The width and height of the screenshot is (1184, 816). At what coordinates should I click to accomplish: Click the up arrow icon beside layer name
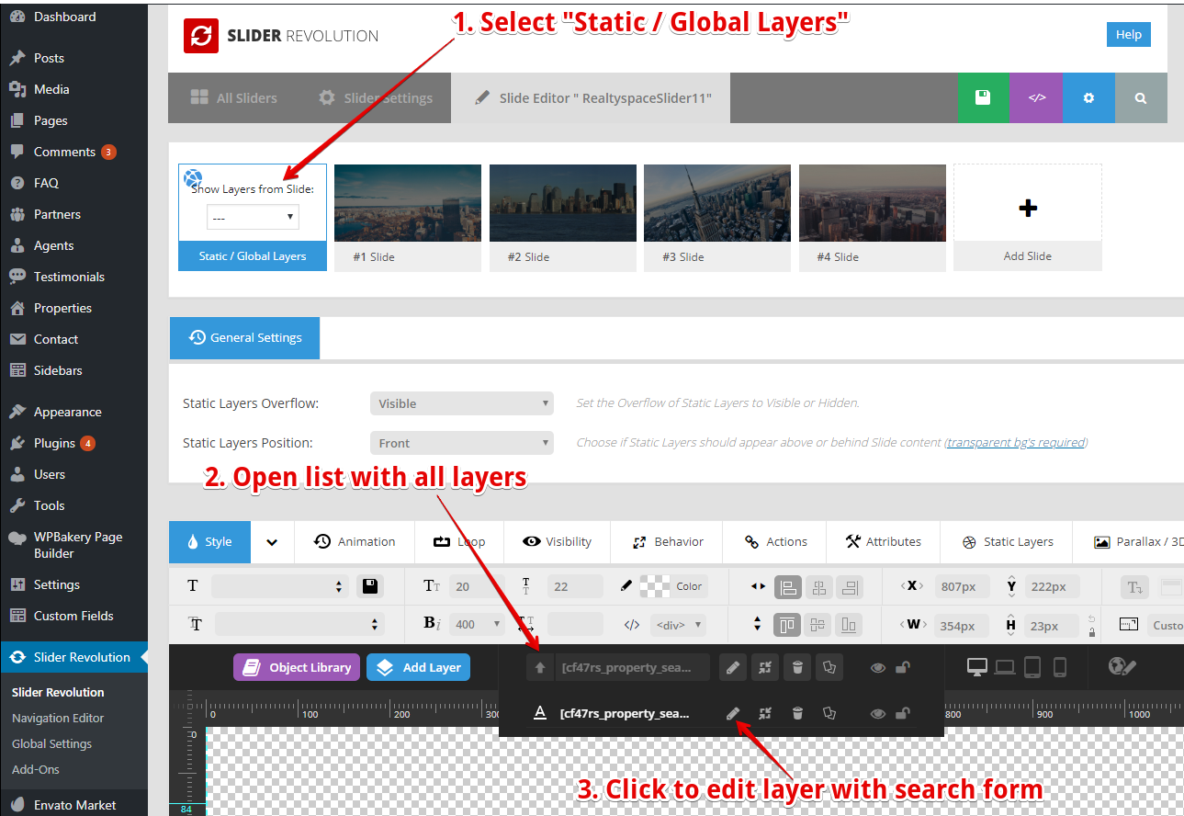click(540, 668)
